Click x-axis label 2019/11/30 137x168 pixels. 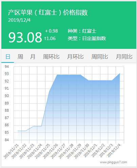pyautogui.click(x=81, y=151)
